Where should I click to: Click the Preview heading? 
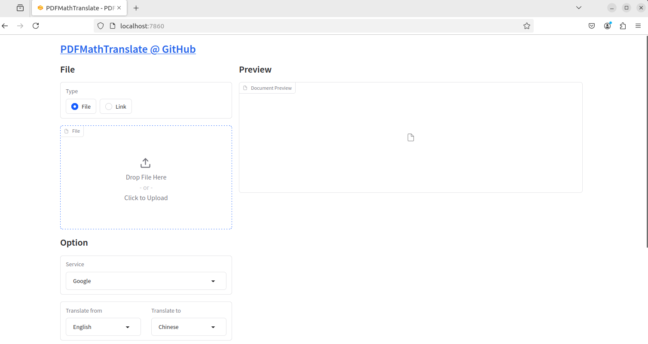click(x=255, y=70)
